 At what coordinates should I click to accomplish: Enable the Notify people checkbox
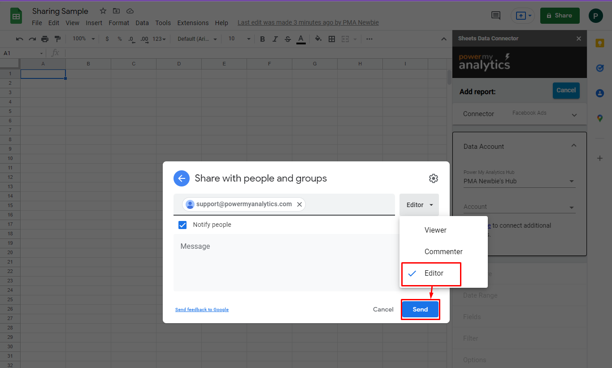pos(182,225)
